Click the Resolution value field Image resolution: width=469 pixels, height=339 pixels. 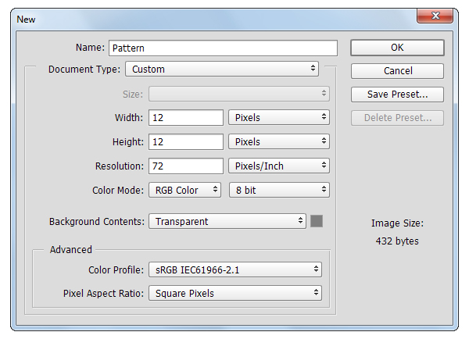click(x=186, y=166)
